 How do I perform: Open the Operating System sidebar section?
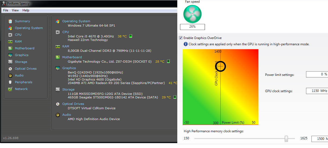pos(29,28)
